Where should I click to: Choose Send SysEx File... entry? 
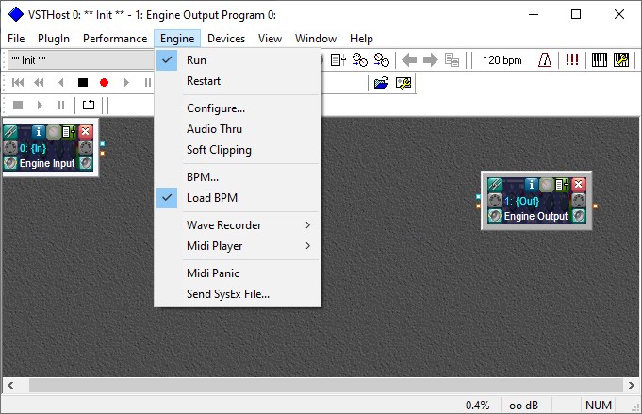[x=238, y=294]
